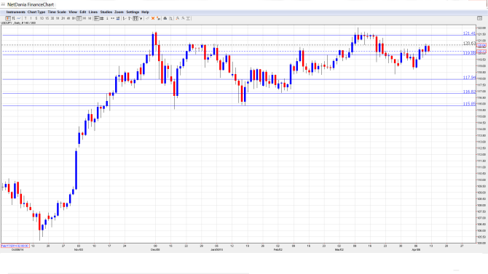This screenshot has width=488, height=274.
Task: Click the chart layout icon at top right
Action: point(479,18)
